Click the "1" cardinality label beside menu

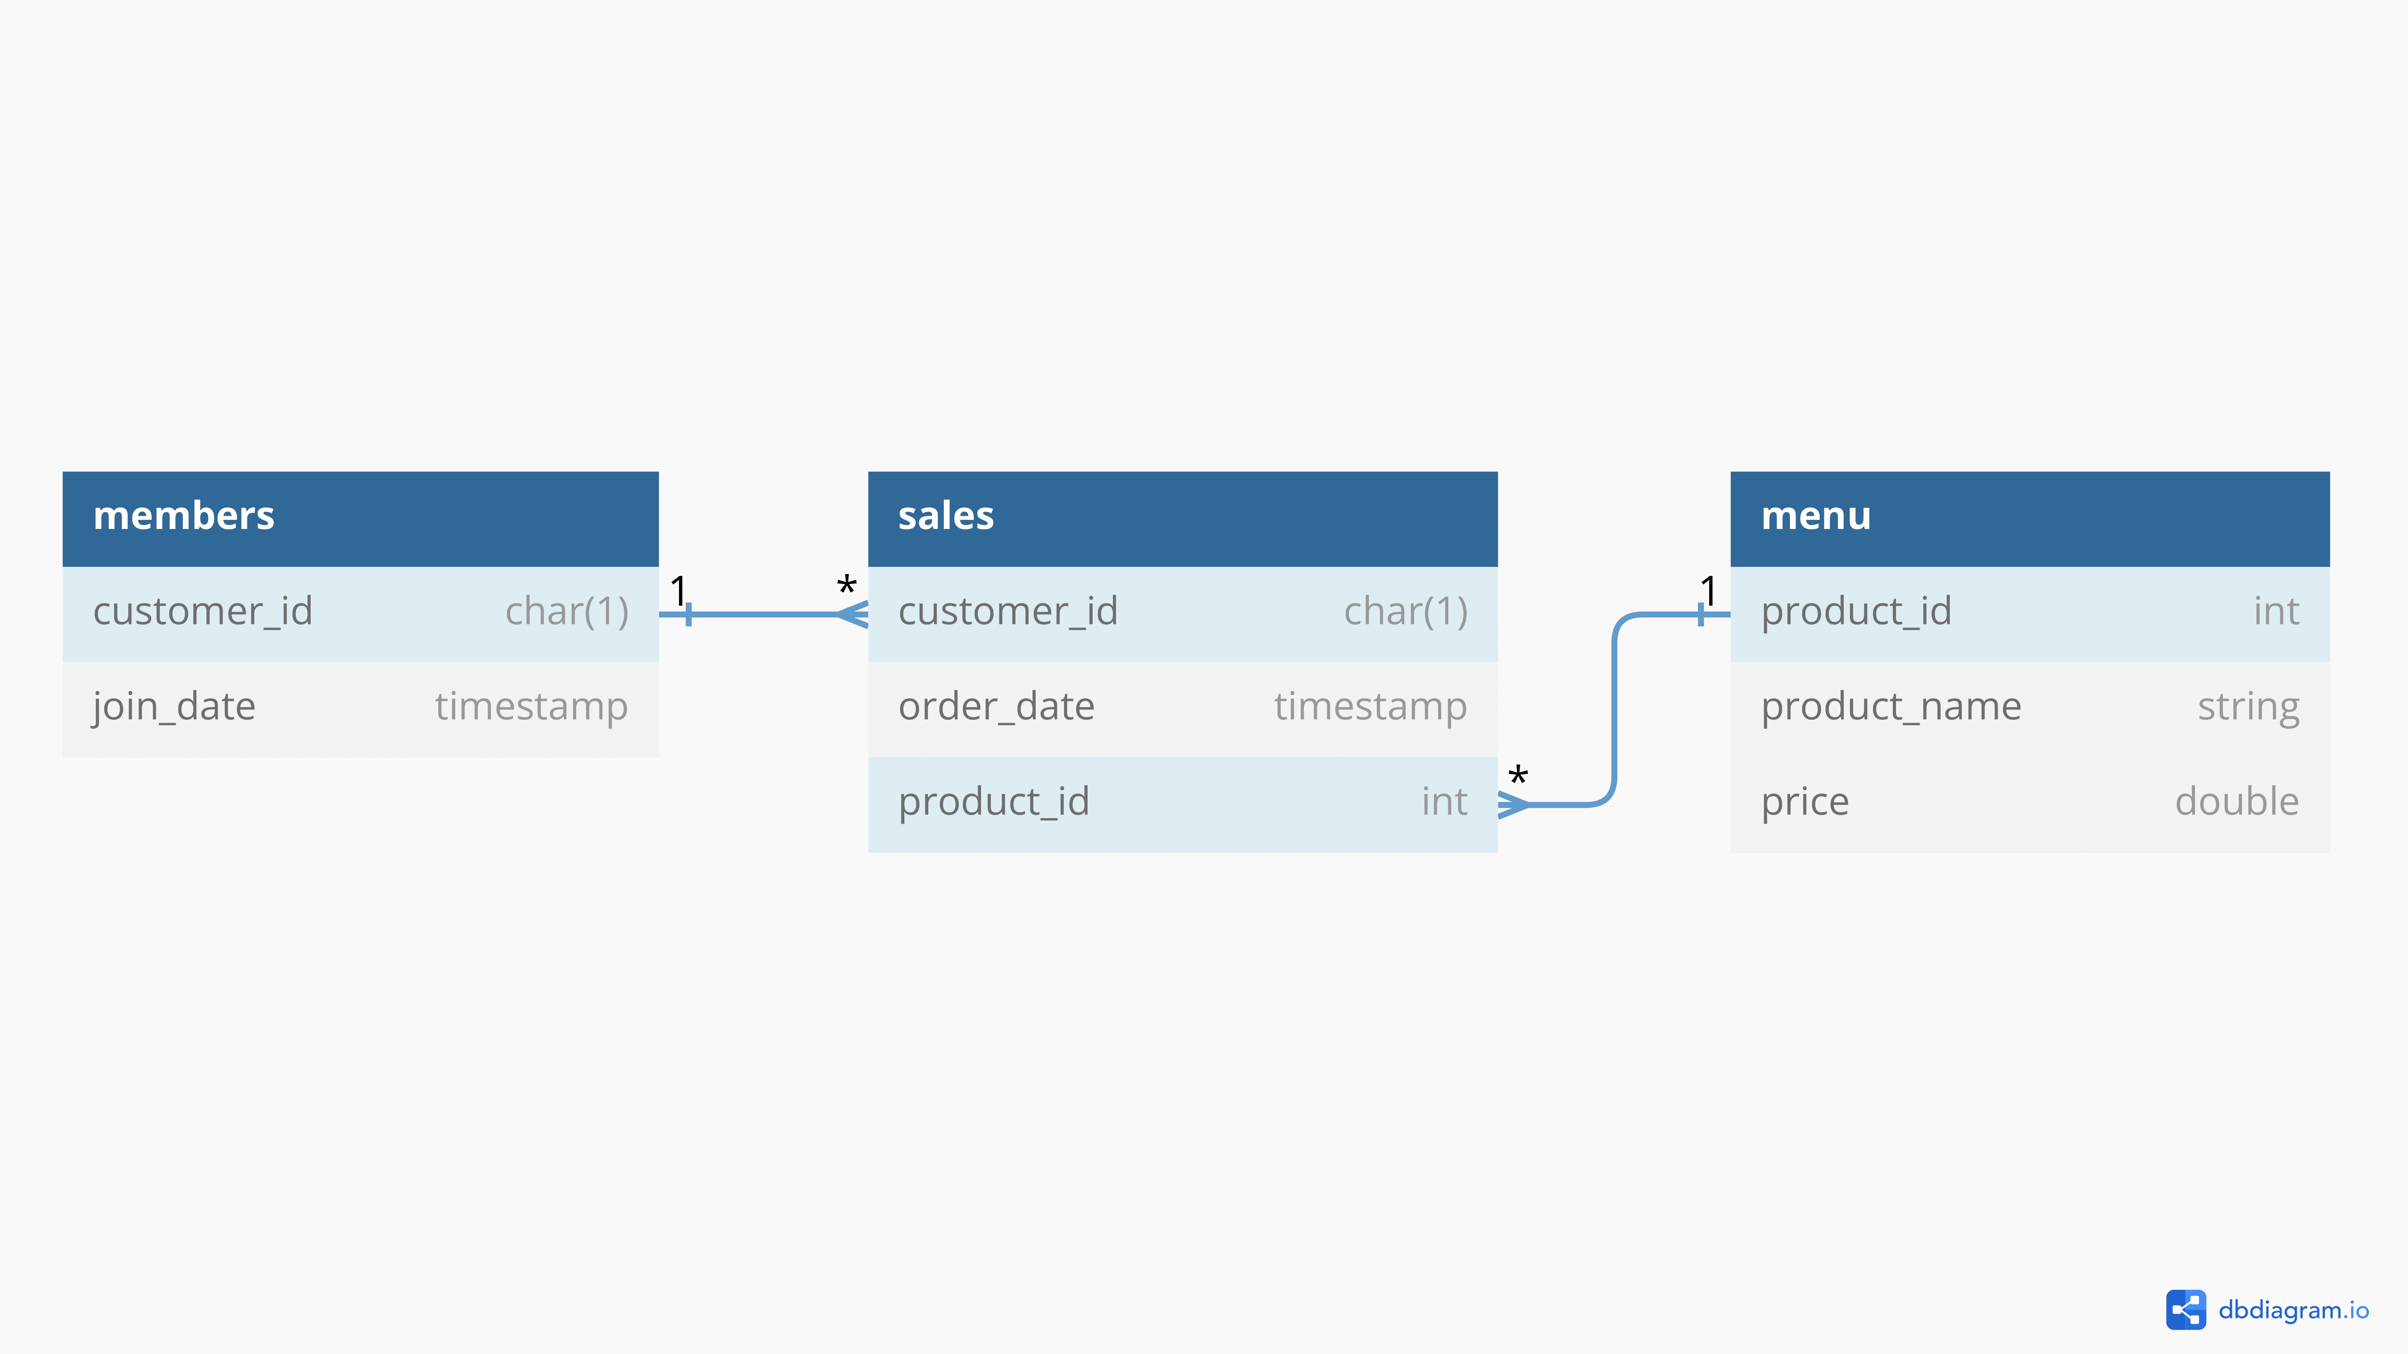(1708, 589)
